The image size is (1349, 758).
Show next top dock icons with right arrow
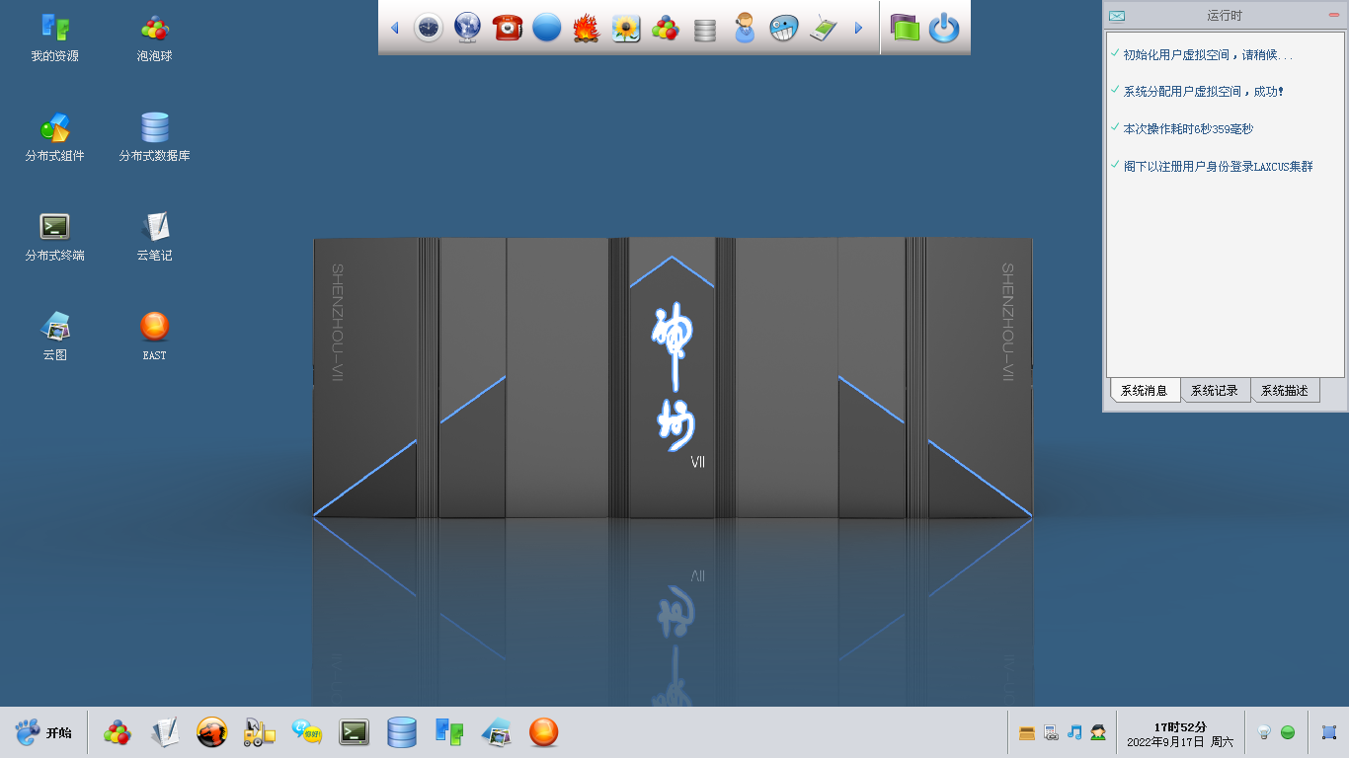[858, 28]
